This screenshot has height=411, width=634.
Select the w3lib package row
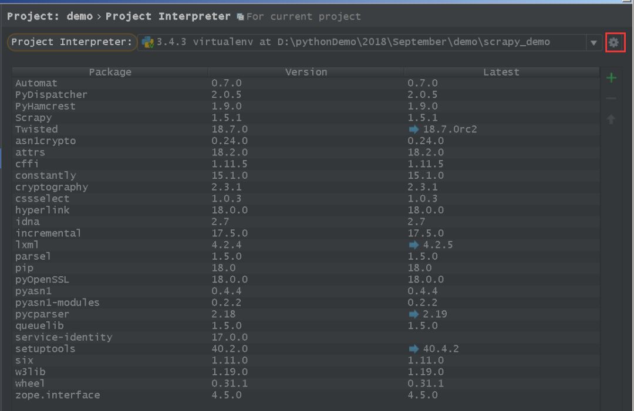pos(306,372)
